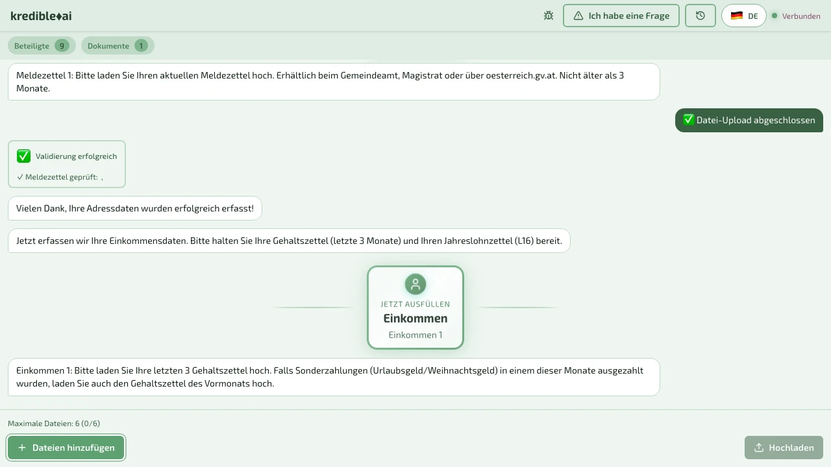This screenshot has height=467, width=831.
Task: Click the warning triangle icon
Action: [578, 16]
